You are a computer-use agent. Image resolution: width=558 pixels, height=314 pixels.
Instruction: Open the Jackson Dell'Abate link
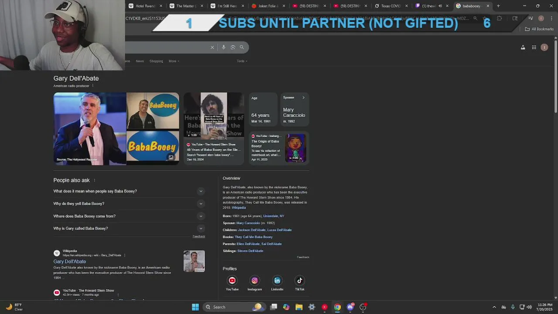[x=252, y=230]
